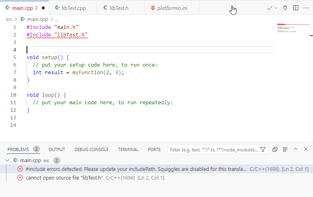The width and height of the screenshot is (313, 197).
Task: Click the main.cpp breadcrumb item
Action: [x=38, y=19]
